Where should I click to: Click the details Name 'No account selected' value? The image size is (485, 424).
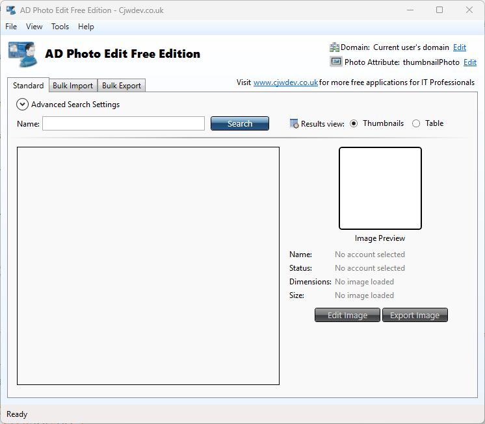point(370,255)
